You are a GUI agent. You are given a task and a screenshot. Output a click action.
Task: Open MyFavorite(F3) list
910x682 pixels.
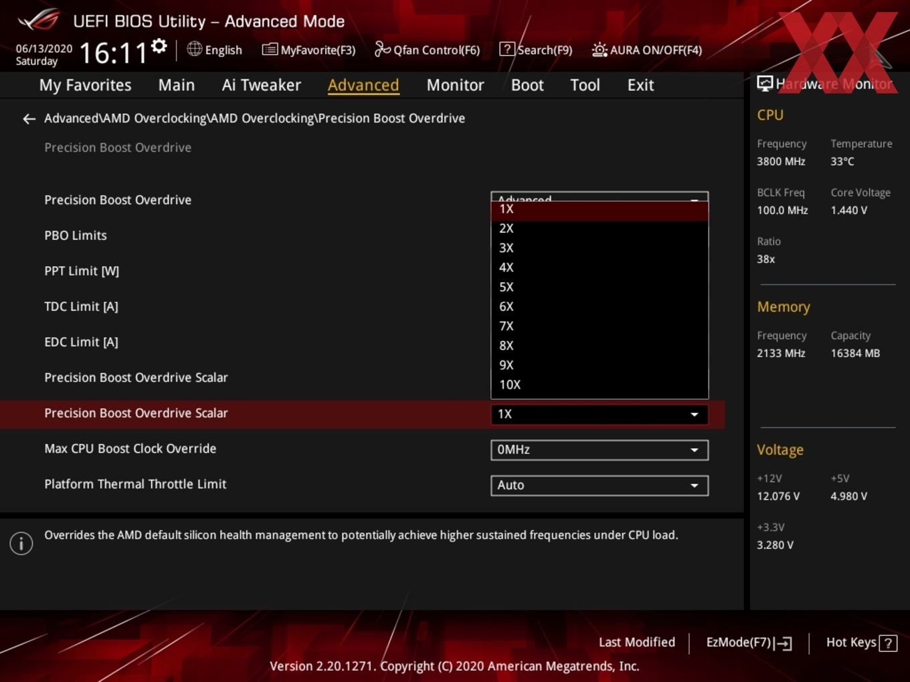[x=308, y=50]
